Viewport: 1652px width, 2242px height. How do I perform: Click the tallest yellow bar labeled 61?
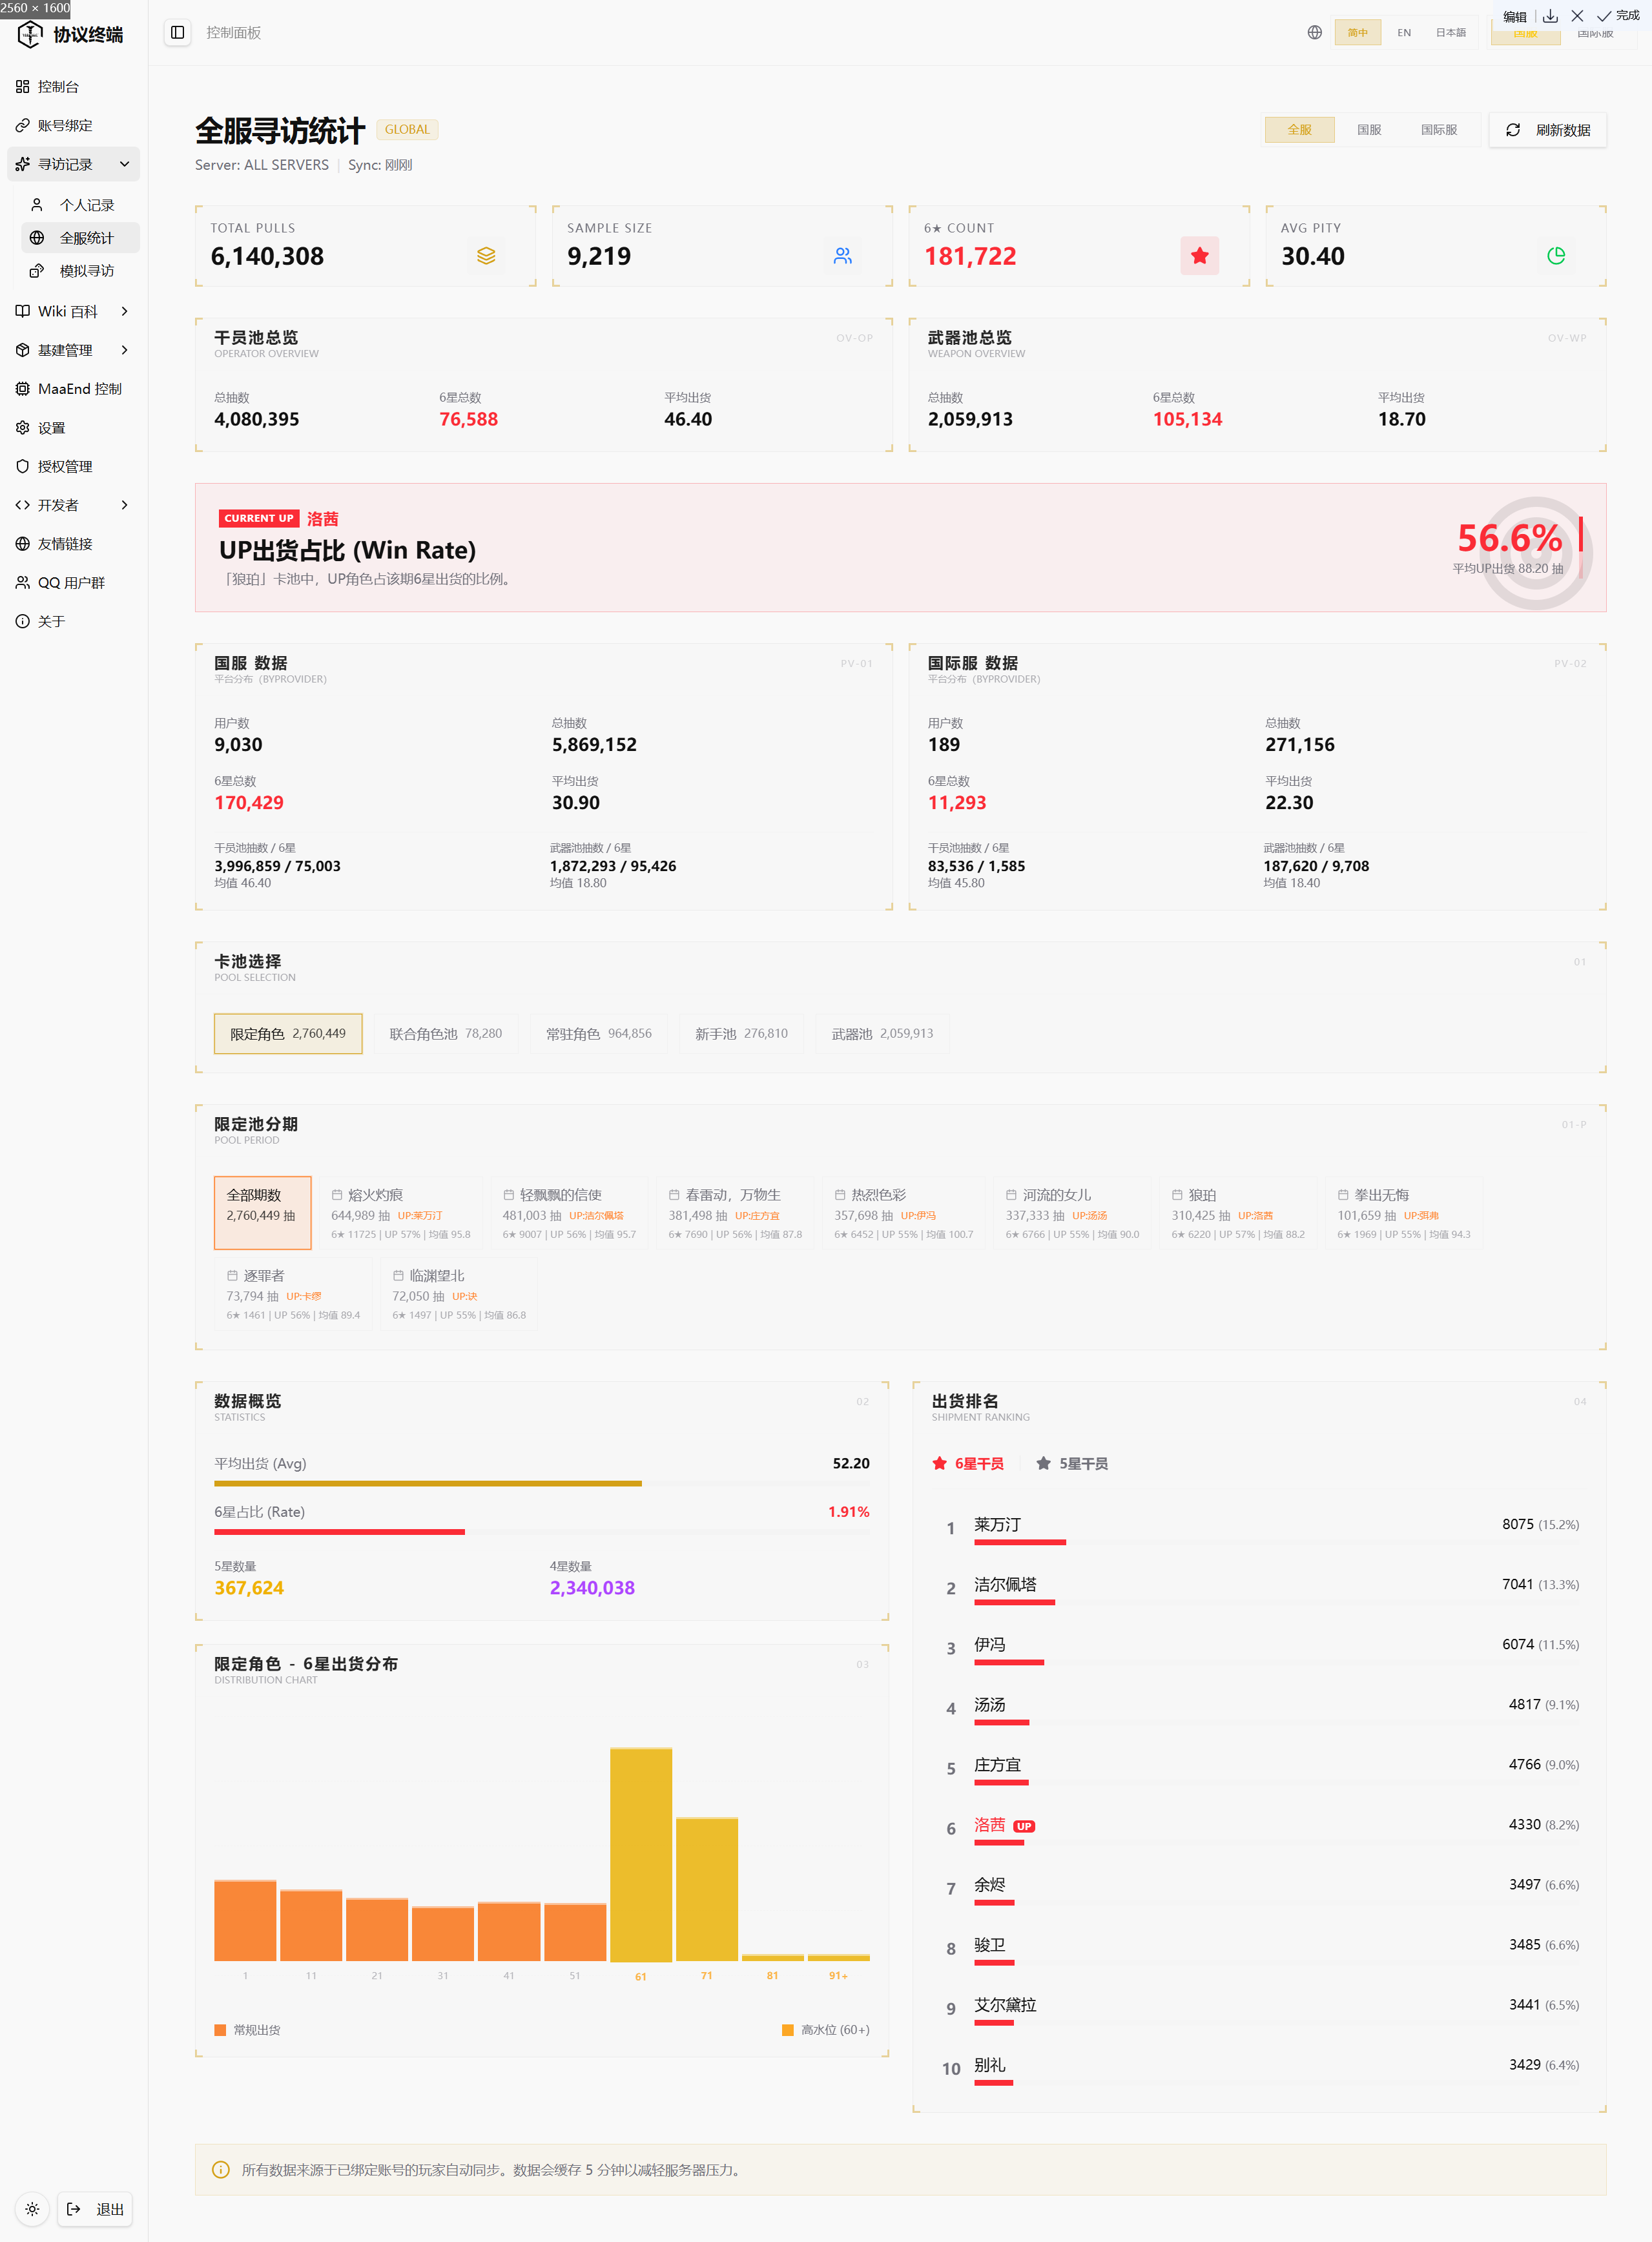(x=641, y=1854)
